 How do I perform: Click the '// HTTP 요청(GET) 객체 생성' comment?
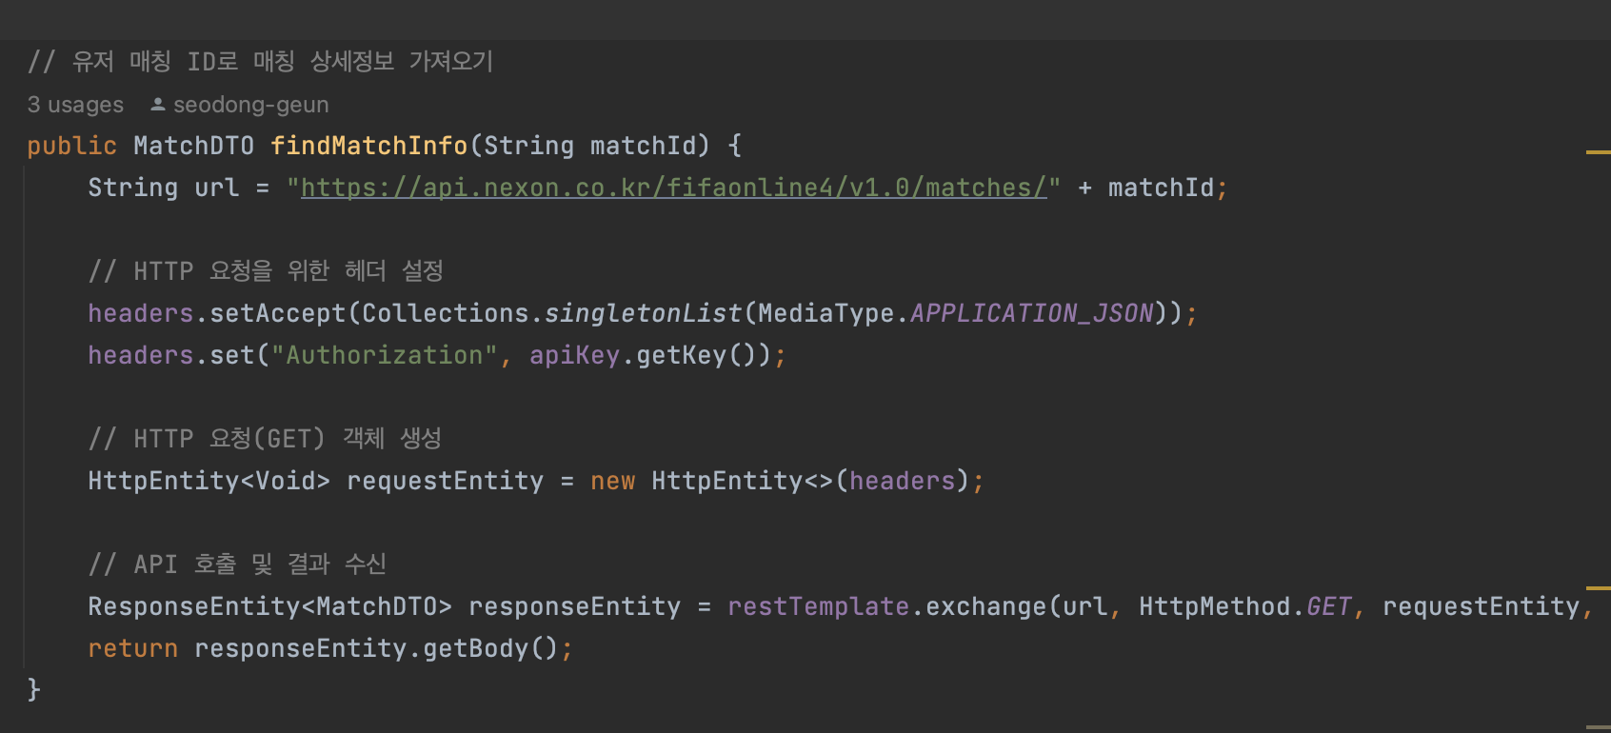265,439
